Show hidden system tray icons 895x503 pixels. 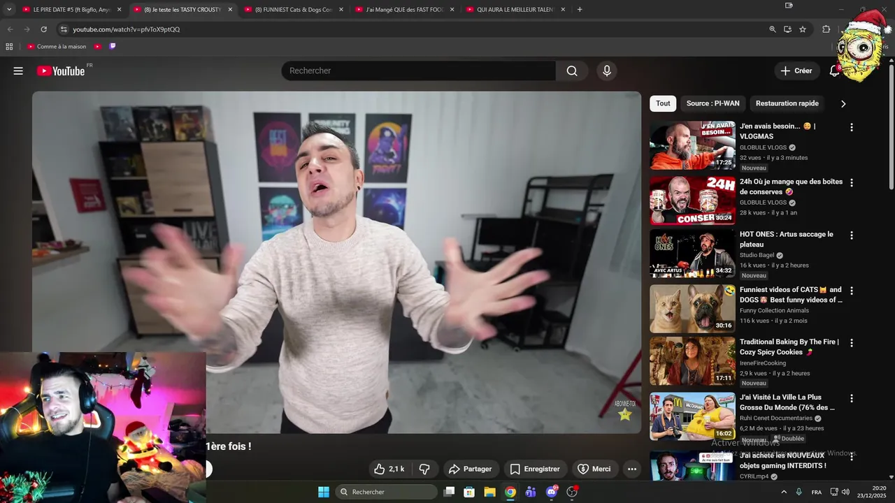click(783, 492)
